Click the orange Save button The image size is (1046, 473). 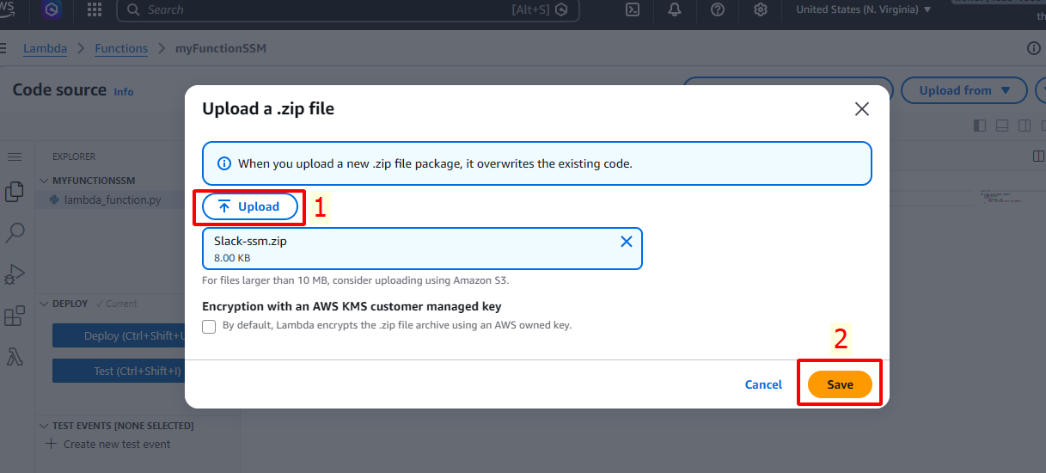840,384
